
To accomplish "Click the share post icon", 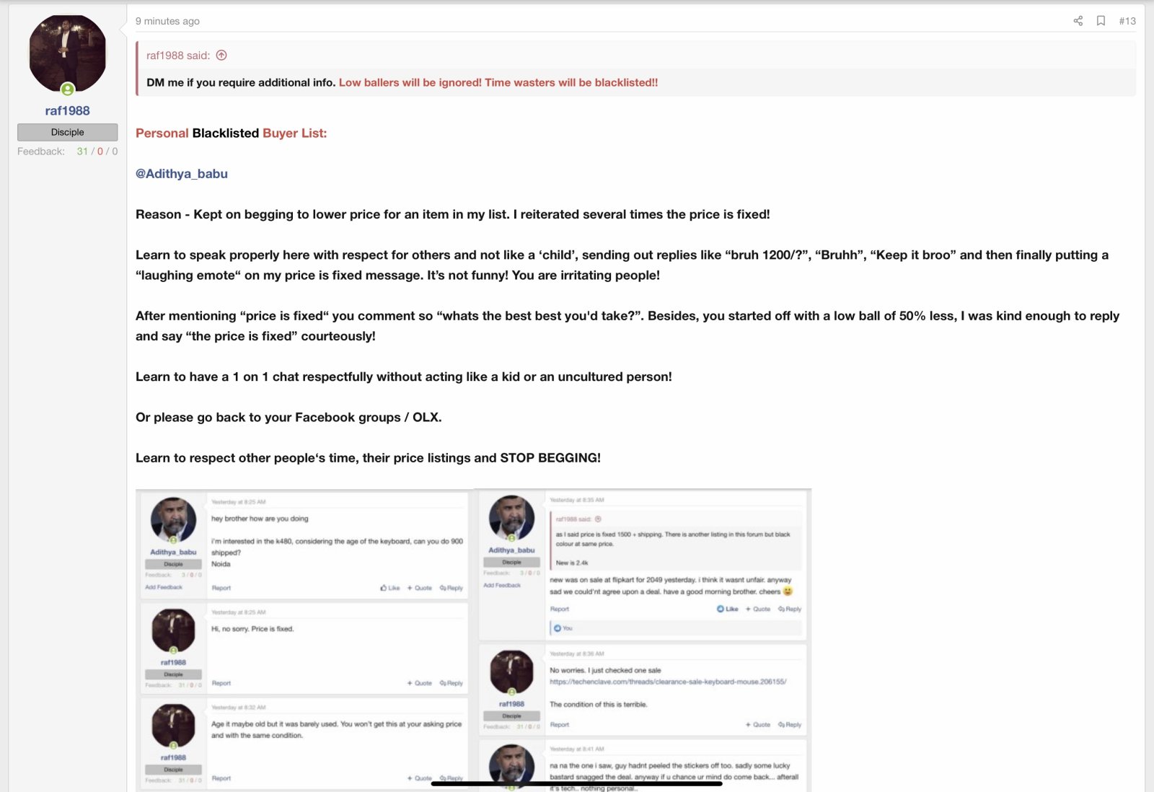I will (1078, 21).
